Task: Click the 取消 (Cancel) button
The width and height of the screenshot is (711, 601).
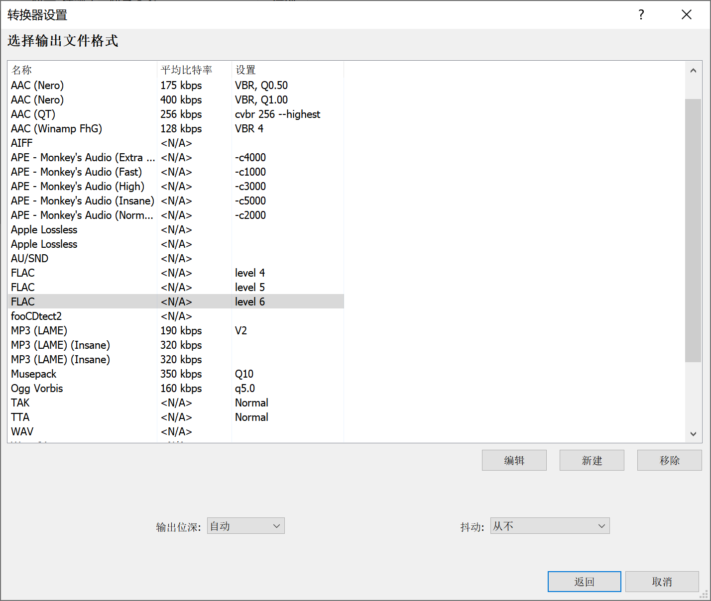Action: click(x=662, y=582)
